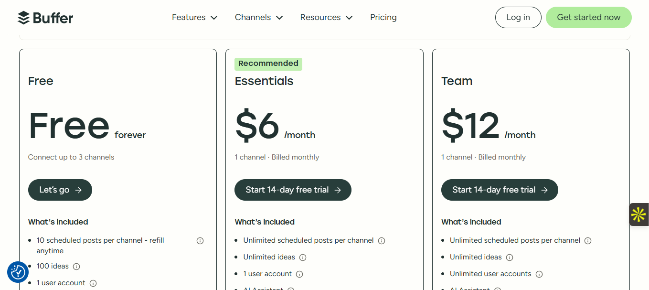The image size is (649, 290).
Task: Click info icon next to Team Unlimited ideas
Action: click(510, 258)
